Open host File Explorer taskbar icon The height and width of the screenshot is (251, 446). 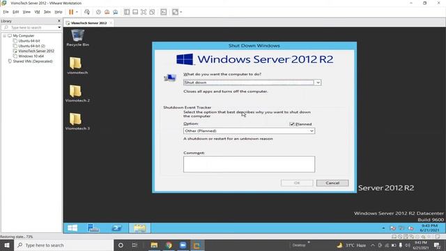154,245
